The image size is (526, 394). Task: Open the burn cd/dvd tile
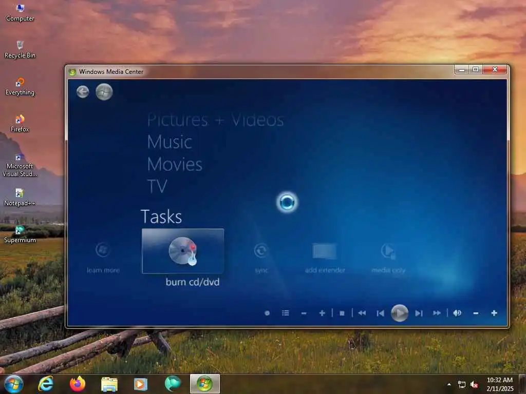click(183, 251)
